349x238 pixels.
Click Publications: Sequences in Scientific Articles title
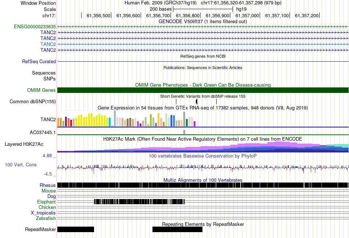click(203, 68)
